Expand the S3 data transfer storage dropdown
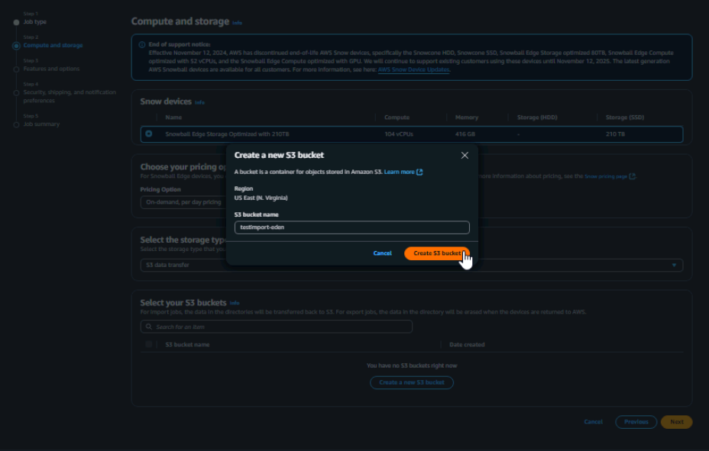709x451 pixels. point(674,266)
